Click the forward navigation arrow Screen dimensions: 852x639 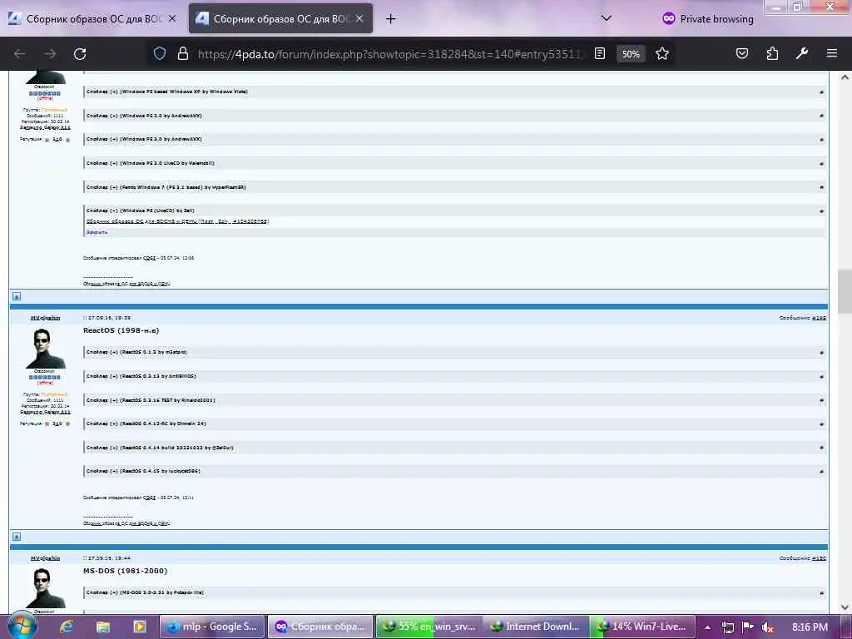[x=50, y=54]
